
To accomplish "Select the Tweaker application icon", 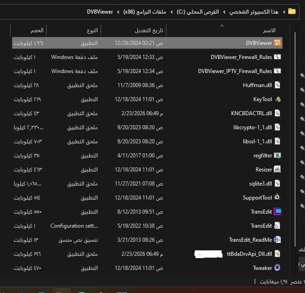I will [277, 268].
